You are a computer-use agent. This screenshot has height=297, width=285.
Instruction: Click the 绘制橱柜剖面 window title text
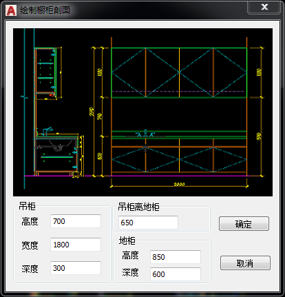click(x=45, y=10)
